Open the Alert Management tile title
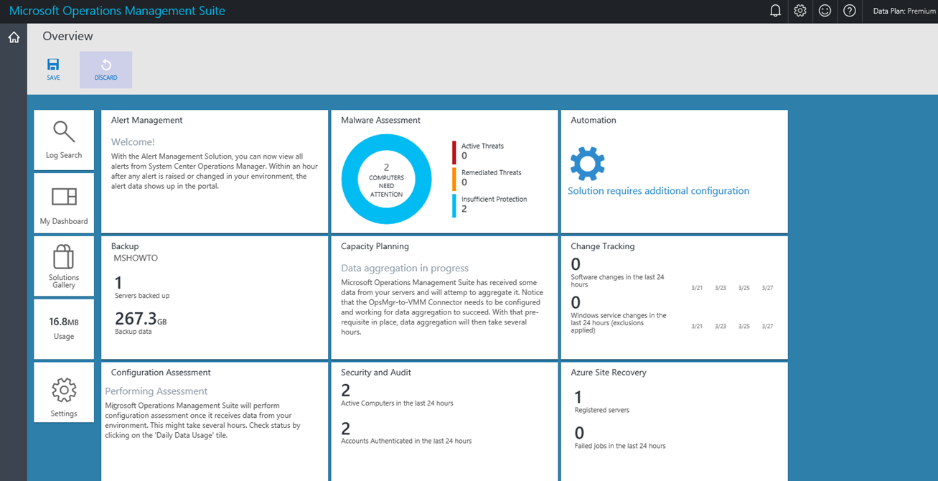Screen dimensions: 938x481 coord(146,120)
